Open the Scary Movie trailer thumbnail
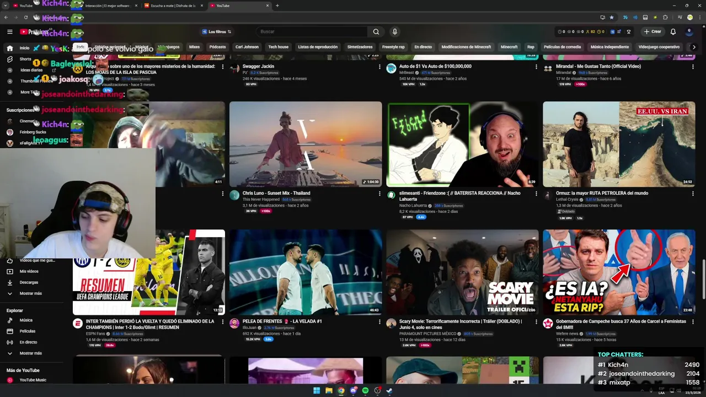706x397 pixels. point(462,272)
